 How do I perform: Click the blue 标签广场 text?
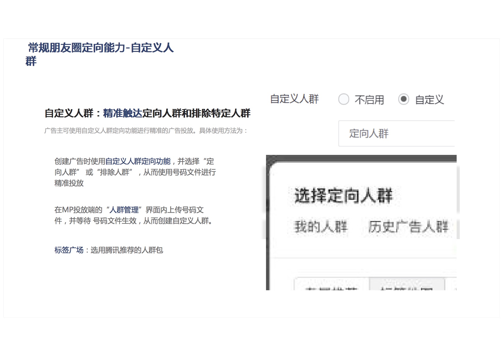point(69,250)
